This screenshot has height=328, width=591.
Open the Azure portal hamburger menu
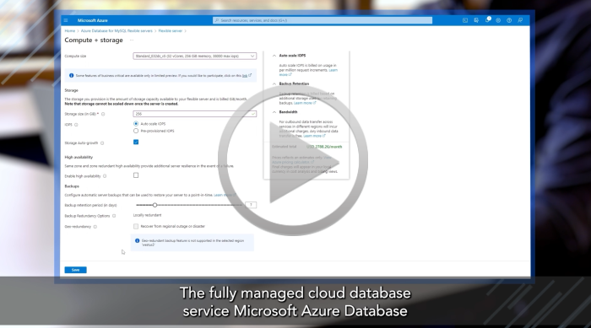point(66,20)
